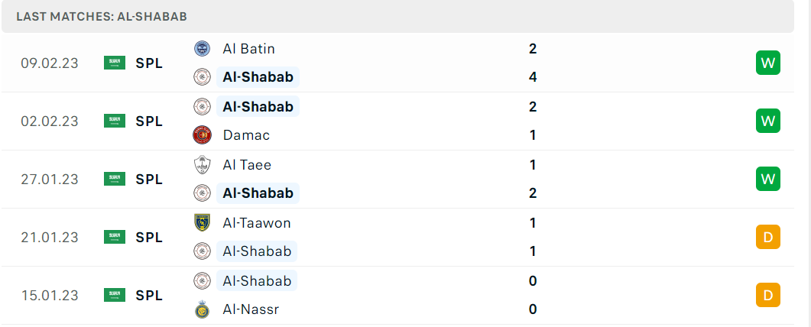The width and height of the screenshot is (811, 327).
Task: Open the Damac team link
Action: tap(246, 135)
